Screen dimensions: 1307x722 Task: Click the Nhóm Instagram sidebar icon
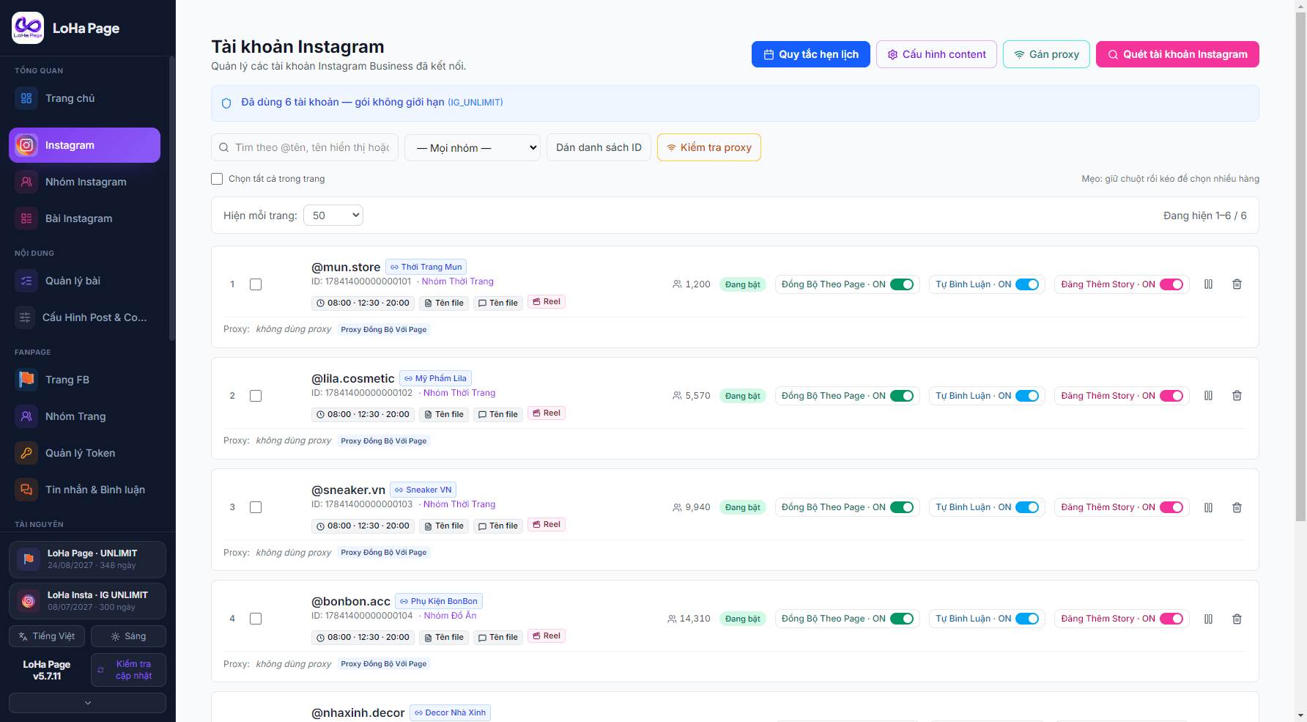pyautogui.click(x=26, y=182)
